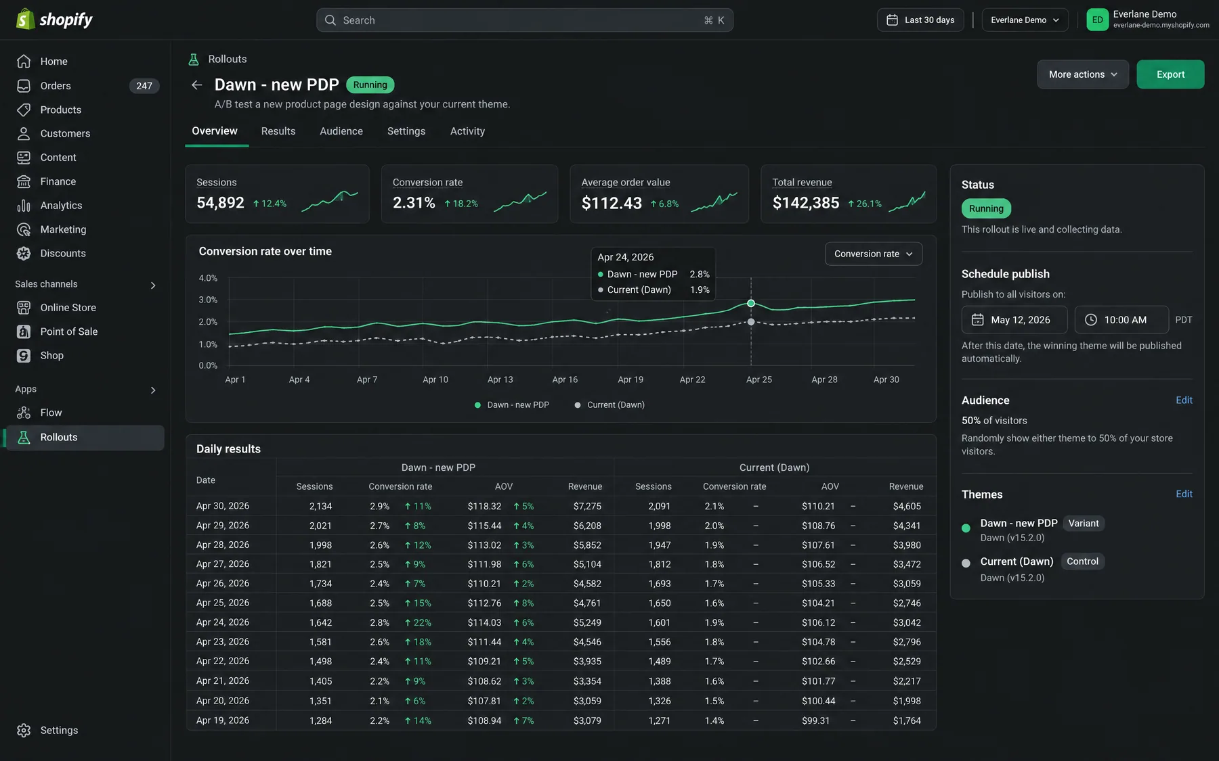This screenshot has height=761, width=1219.
Task: Click the Rollouts breadcrumb link
Action: [x=228, y=60]
